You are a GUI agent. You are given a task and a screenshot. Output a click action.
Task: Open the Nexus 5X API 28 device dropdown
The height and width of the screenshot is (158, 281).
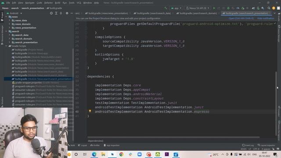(x=198, y=8)
